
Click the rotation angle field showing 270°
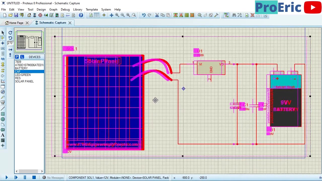10,43
